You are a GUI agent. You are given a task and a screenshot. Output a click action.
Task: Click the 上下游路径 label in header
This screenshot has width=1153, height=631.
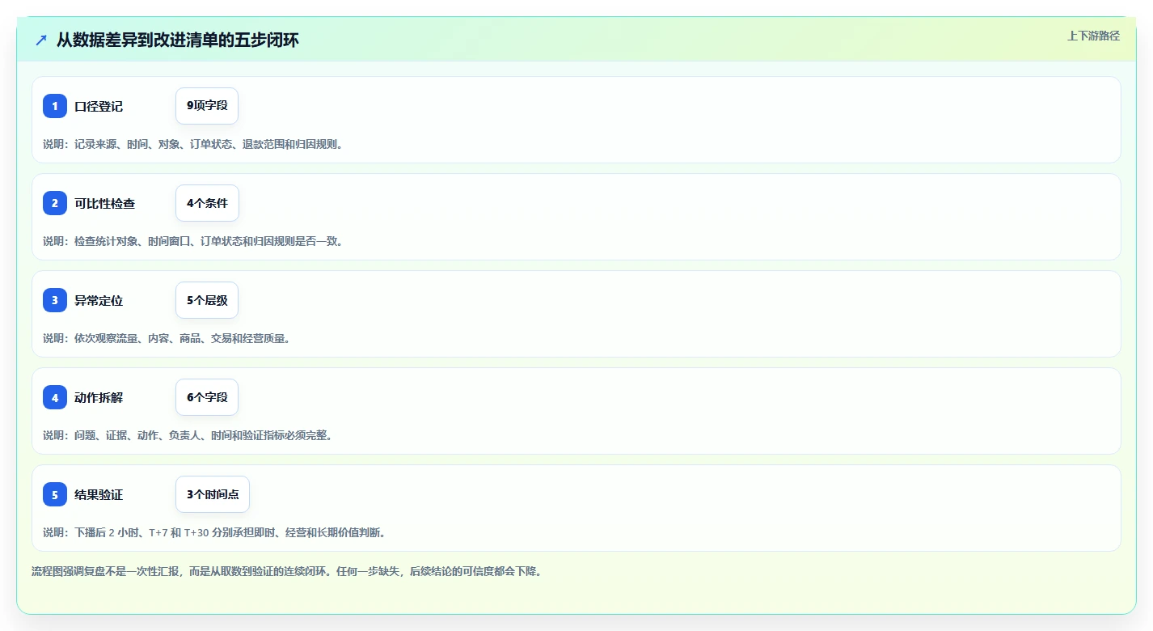1093,36
